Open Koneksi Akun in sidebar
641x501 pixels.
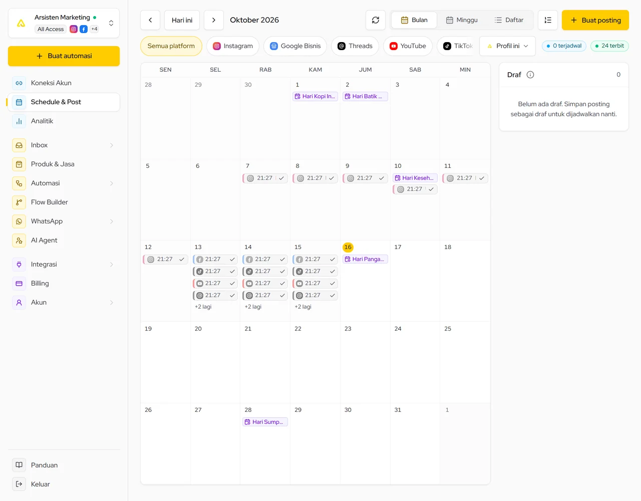click(x=64, y=83)
